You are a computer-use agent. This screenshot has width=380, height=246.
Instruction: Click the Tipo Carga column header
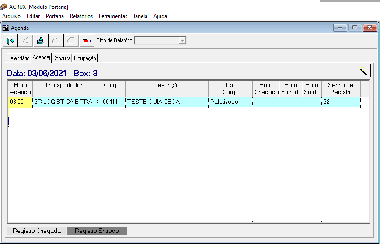(x=230, y=88)
